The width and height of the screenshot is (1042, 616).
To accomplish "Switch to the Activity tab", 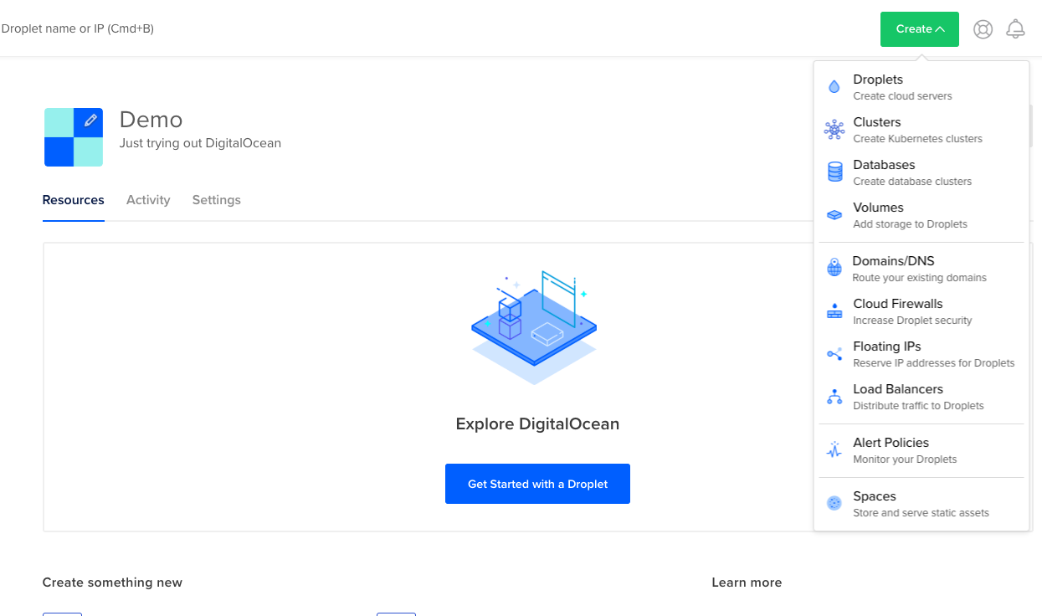I will tap(148, 200).
